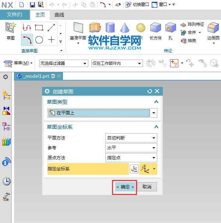Open the Part Navigator sidebar icon
Screen dimensions: 221x223
coord(6,126)
